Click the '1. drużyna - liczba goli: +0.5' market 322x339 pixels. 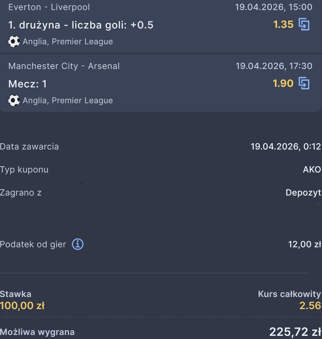pyautogui.click(x=81, y=25)
